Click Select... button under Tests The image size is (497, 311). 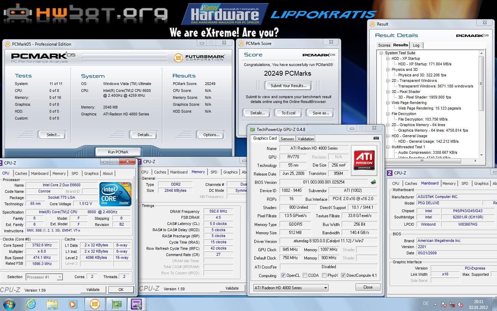click(53, 135)
